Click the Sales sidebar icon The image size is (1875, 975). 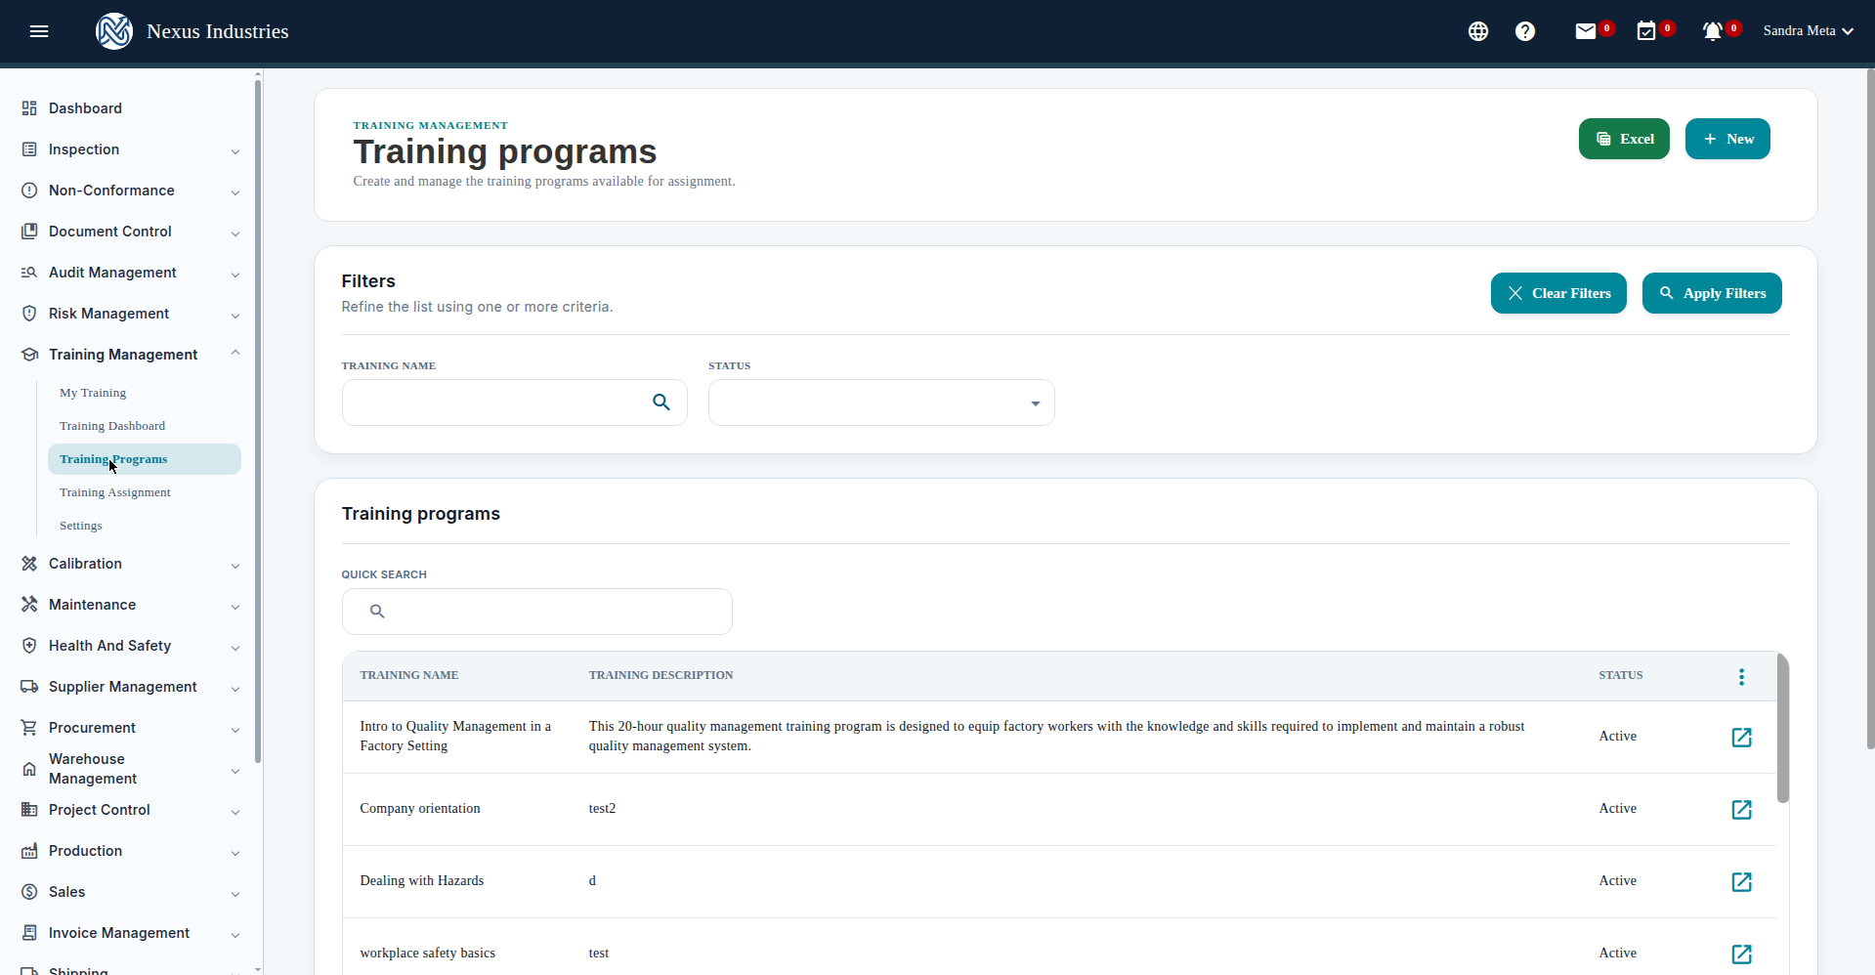tap(29, 892)
